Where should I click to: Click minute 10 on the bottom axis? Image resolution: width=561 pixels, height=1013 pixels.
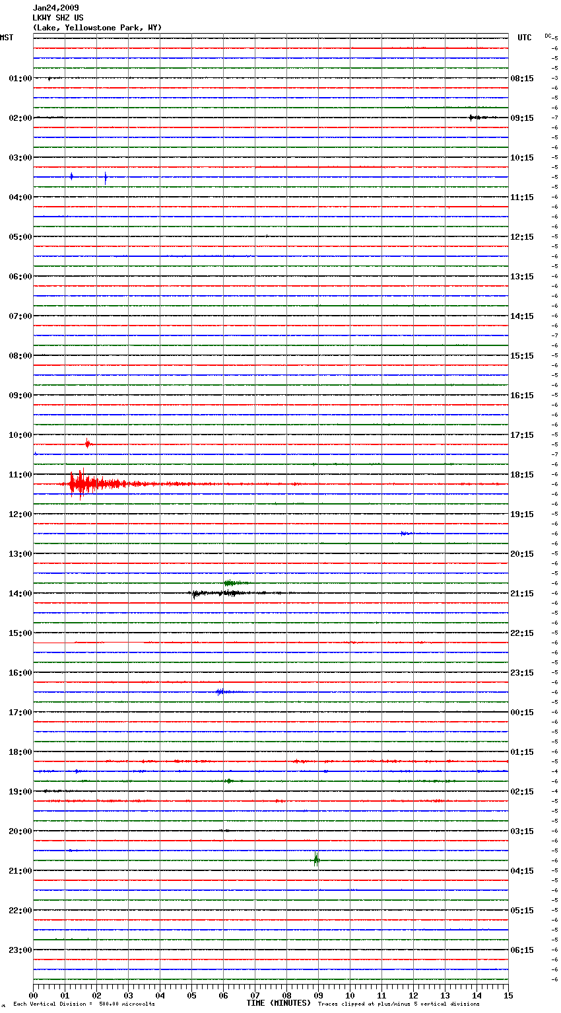(x=350, y=995)
